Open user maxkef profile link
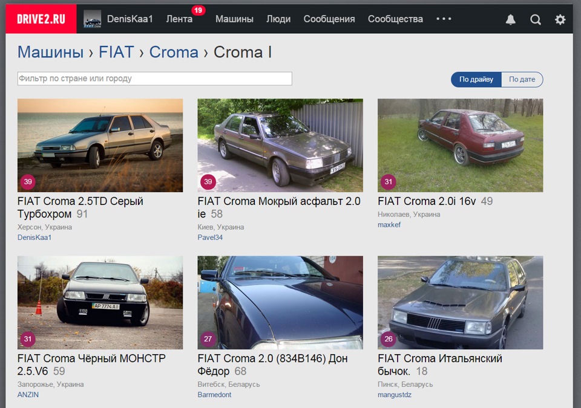The height and width of the screenshot is (408, 581). click(x=389, y=224)
